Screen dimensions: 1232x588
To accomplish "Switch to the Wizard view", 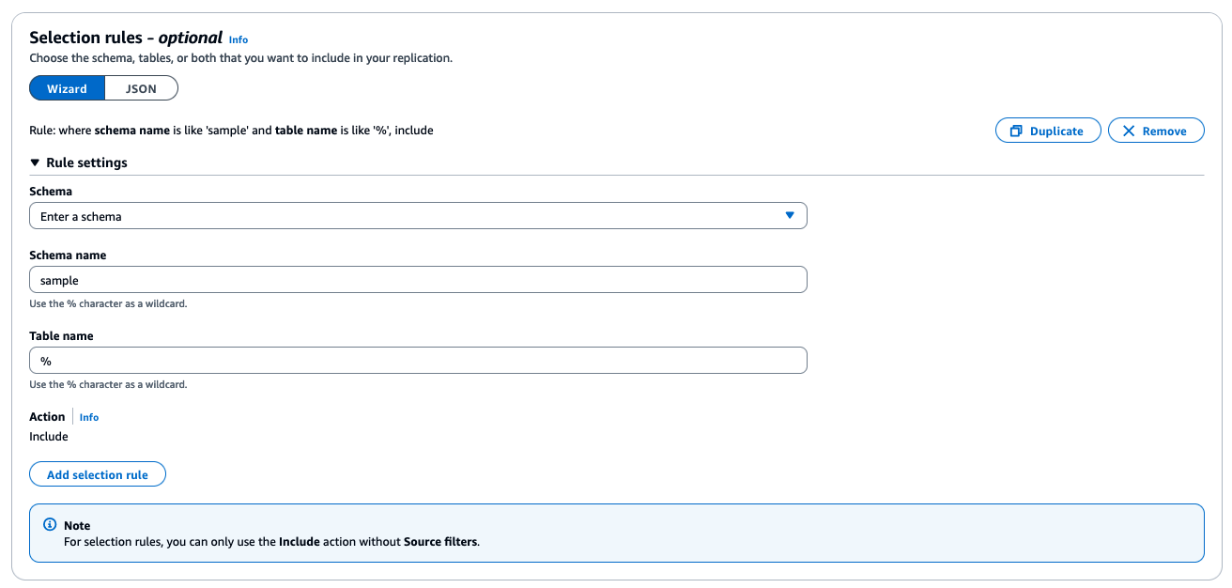I will point(67,88).
